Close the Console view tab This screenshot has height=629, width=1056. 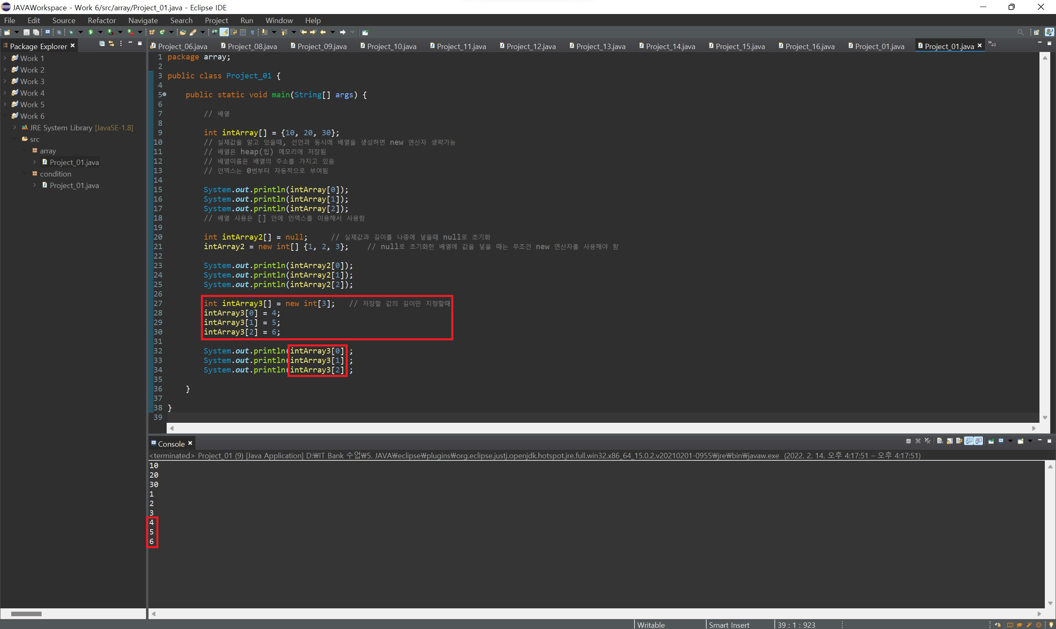click(190, 443)
